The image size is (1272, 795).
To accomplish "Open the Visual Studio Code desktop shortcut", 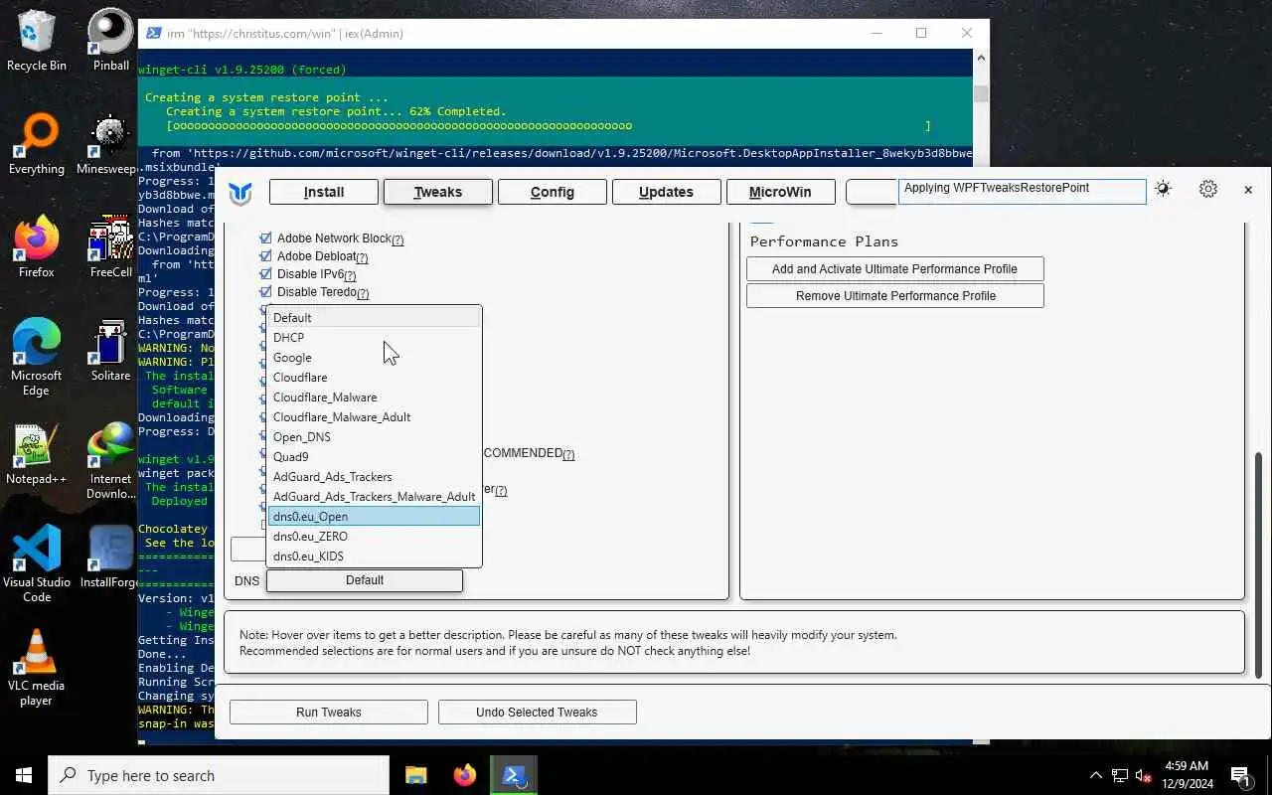I will pyautogui.click(x=37, y=564).
